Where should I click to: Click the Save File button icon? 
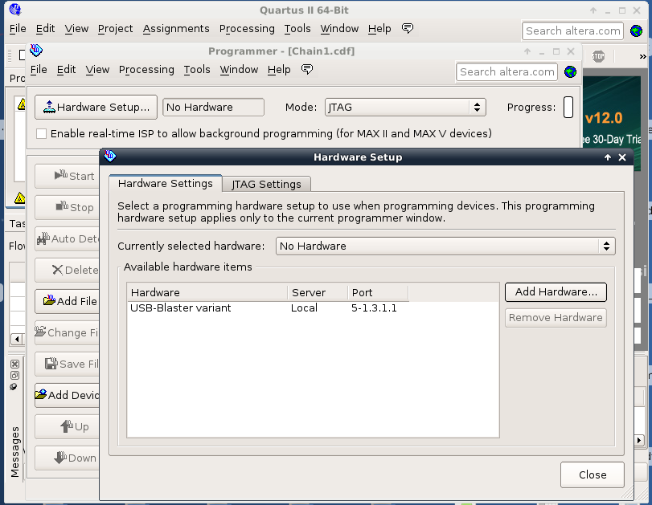click(x=50, y=364)
